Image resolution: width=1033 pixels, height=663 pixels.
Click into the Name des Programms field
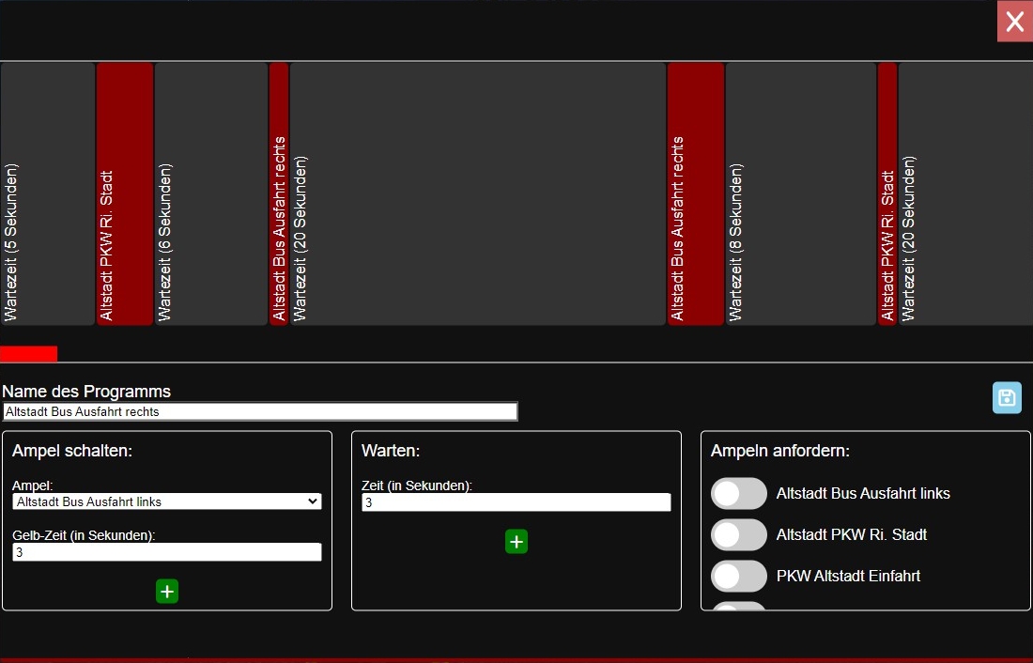[x=260, y=410]
